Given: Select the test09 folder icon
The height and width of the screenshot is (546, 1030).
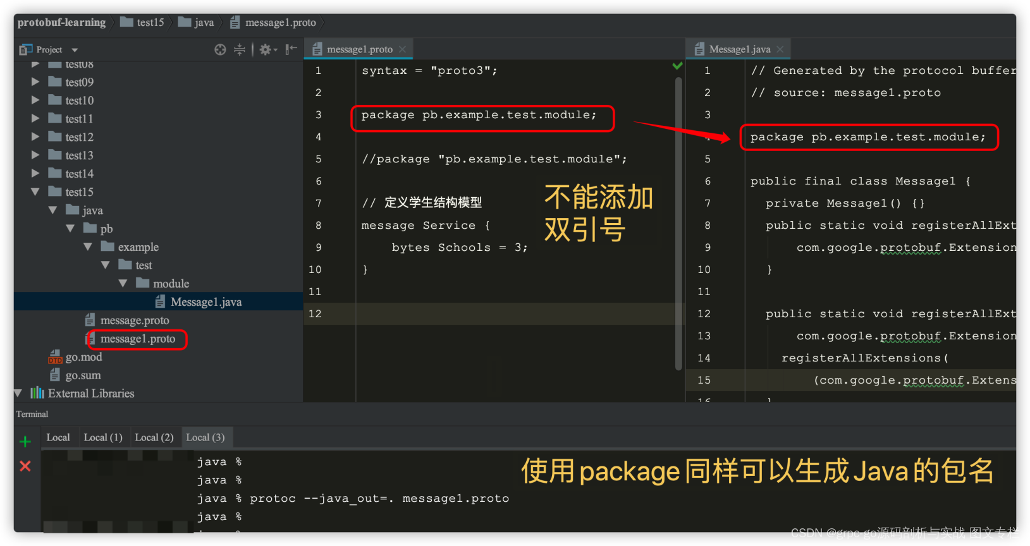Looking at the screenshot, I should [55, 82].
